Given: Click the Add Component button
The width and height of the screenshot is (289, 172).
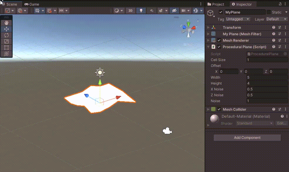Looking at the screenshot, I should pos(247,138).
